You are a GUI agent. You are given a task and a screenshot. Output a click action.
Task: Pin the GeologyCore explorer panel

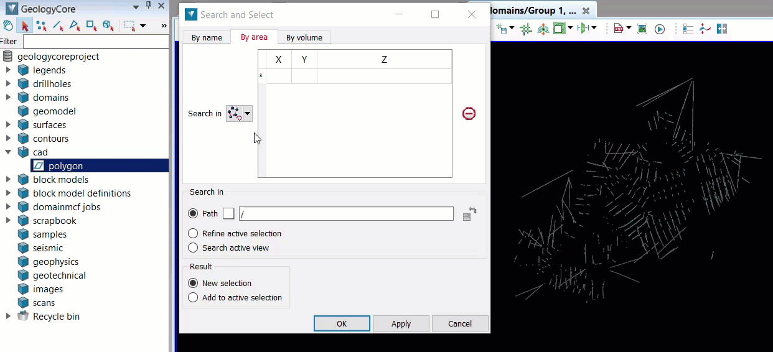click(x=148, y=6)
